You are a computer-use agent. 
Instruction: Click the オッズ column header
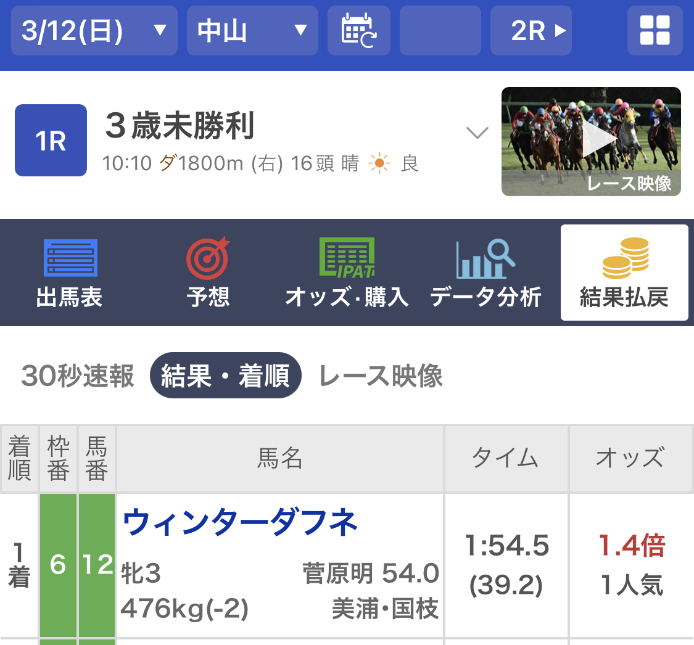pos(630,458)
